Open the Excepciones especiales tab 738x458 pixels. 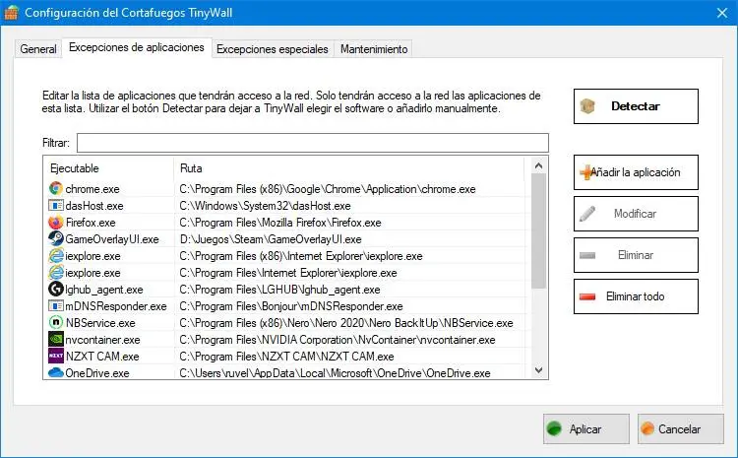(273, 49)
